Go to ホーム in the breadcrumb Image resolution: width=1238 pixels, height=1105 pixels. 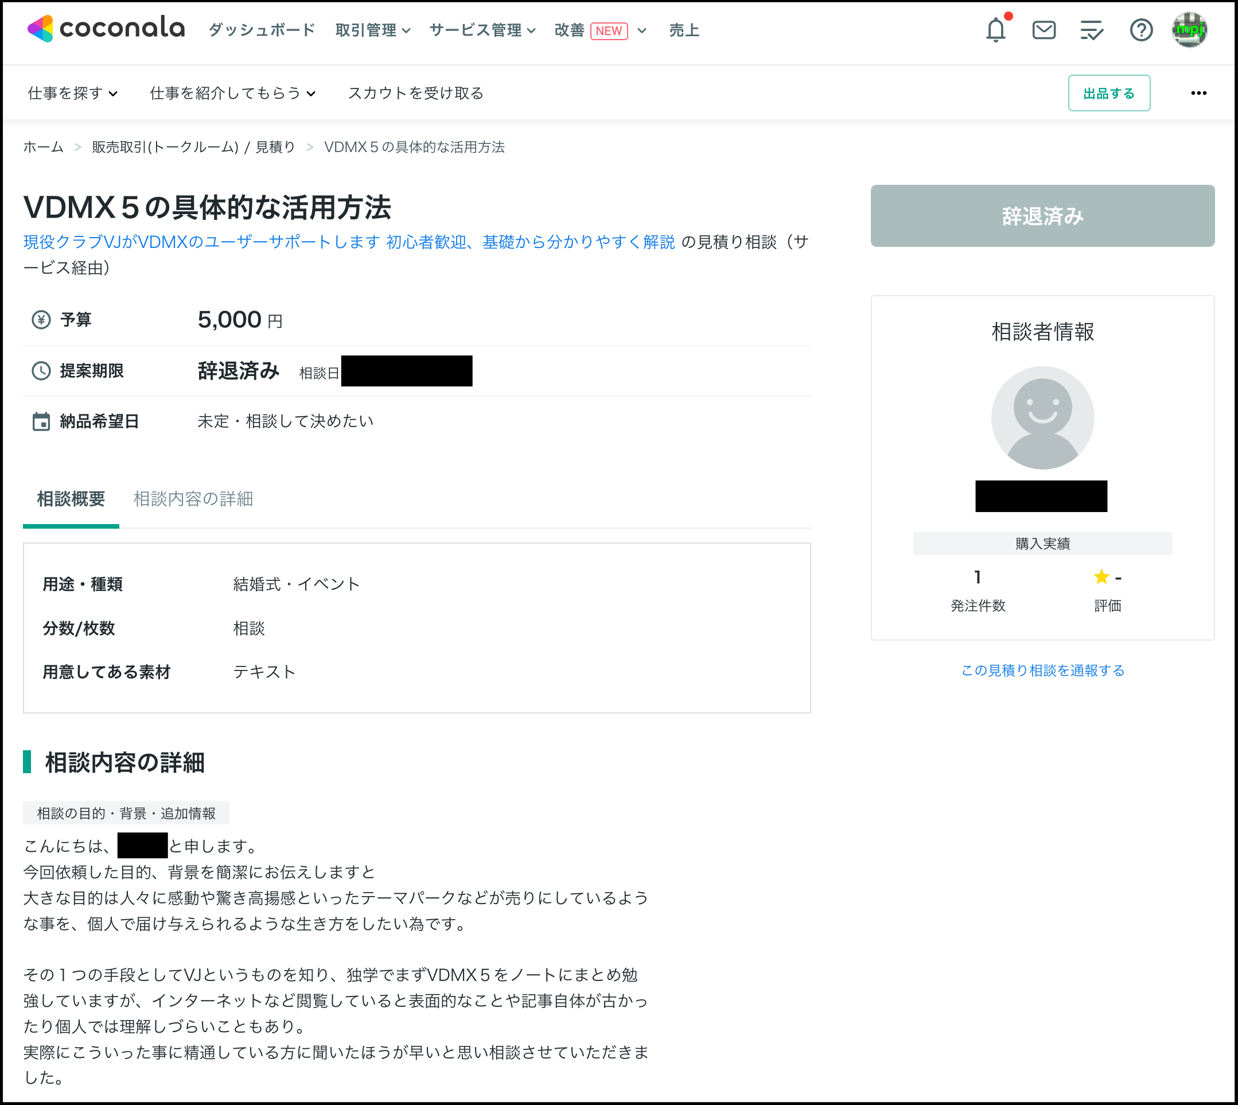pos(43,147)
